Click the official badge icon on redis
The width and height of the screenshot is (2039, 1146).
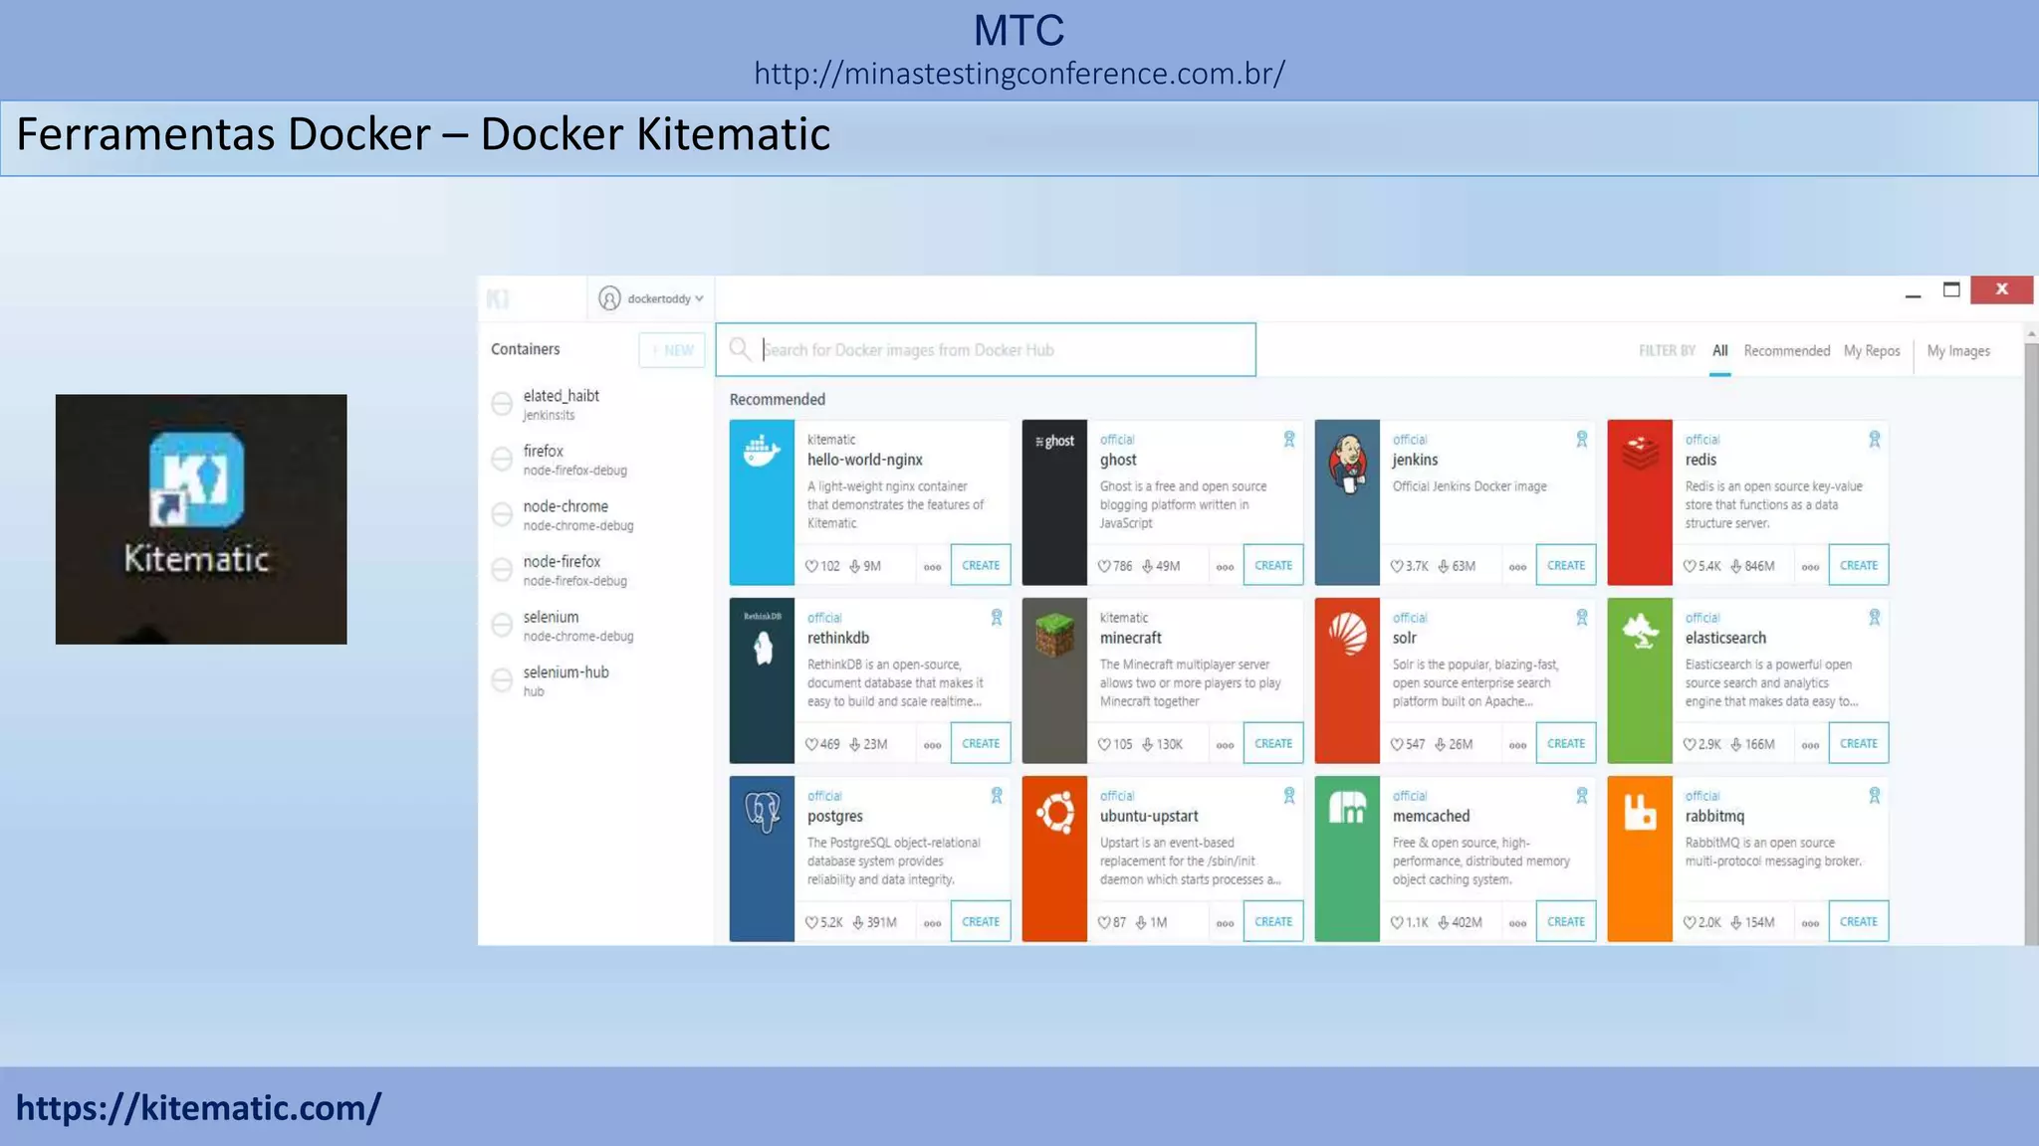[1875, 439]
